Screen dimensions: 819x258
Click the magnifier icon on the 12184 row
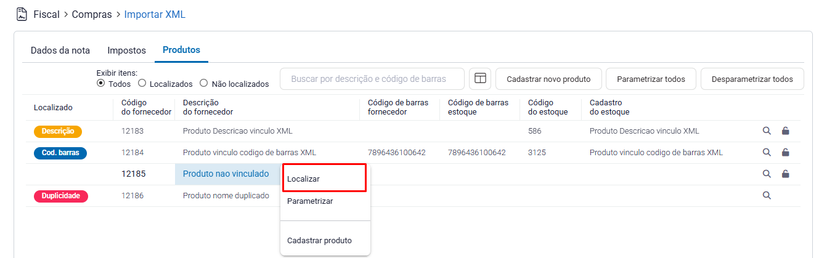coord(767,152)
